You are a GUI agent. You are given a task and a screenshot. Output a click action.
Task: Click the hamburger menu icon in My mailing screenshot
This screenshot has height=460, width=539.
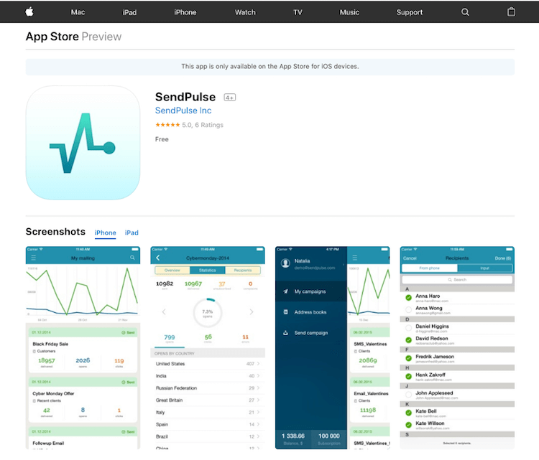[x=33, y=258]
